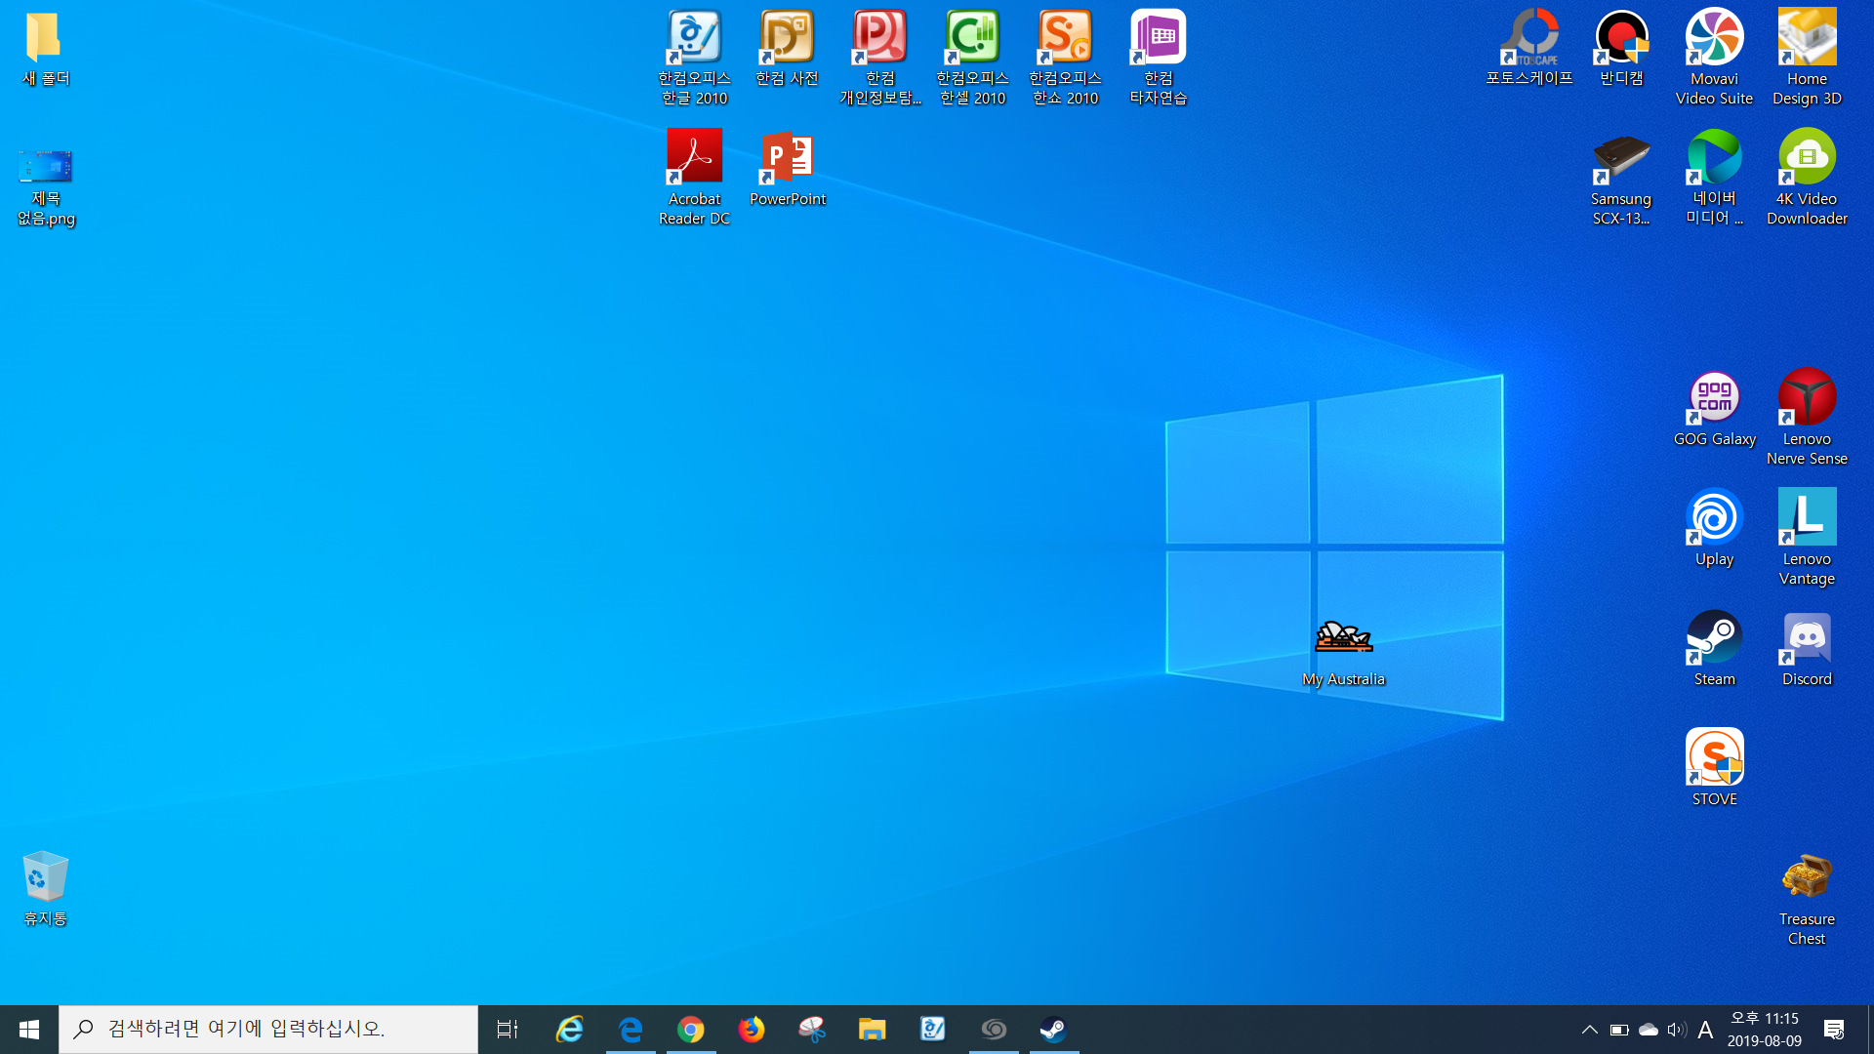Viewport: 1874px width, 1054px height.
Task: Open Google Chrome from the taskbar
Action: [691, 1030]
